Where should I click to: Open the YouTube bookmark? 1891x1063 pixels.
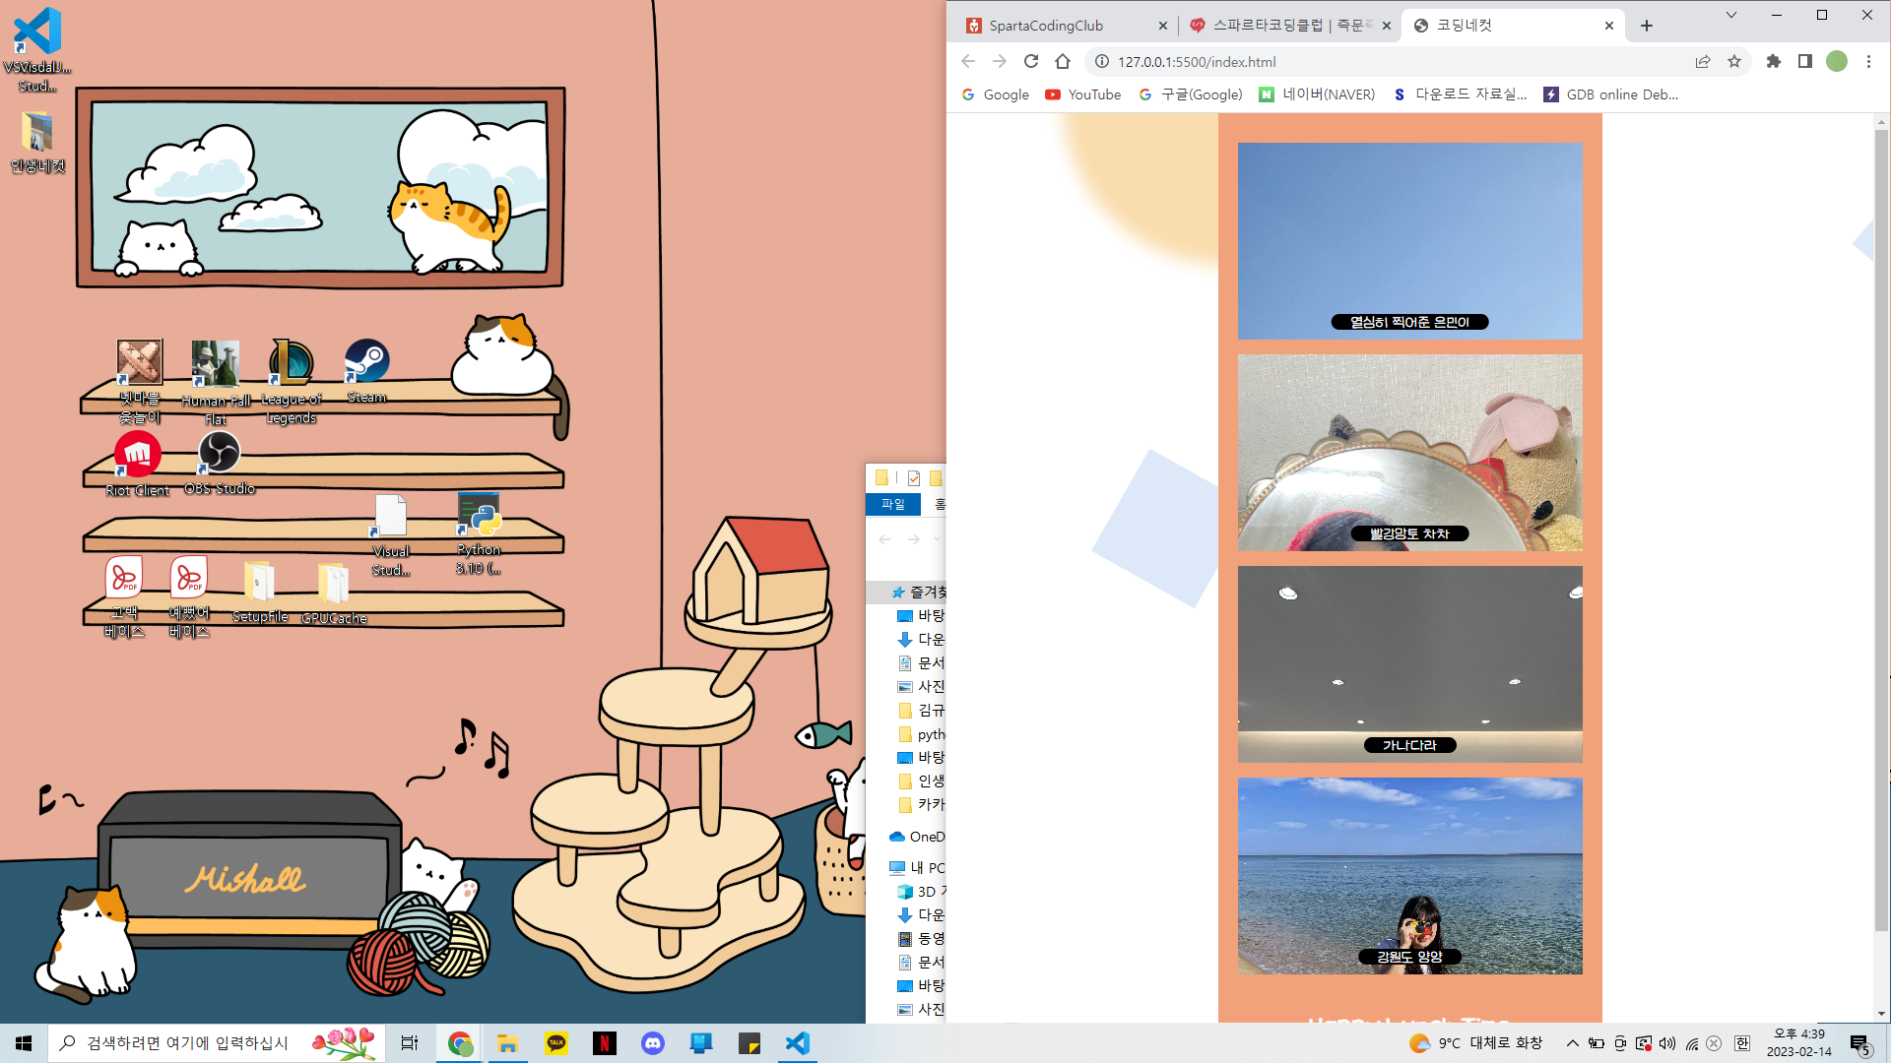point(1083,94)
